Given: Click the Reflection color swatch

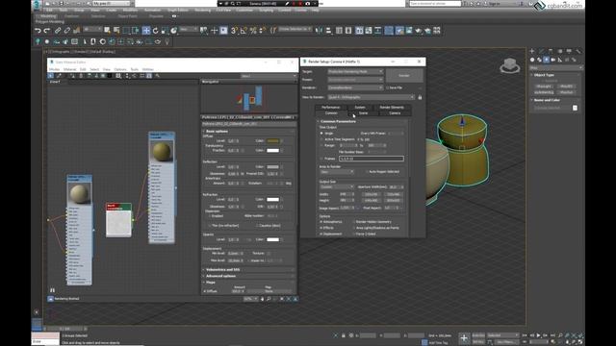Looking at the screenshot, I should [x=272, y=166].
